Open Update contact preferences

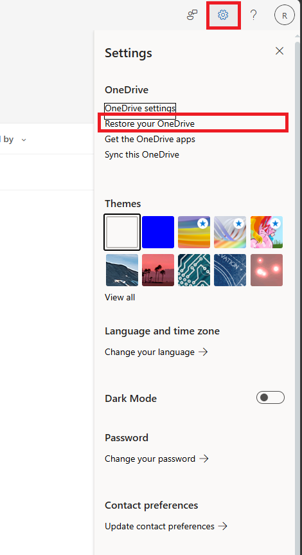click(166, 526)
